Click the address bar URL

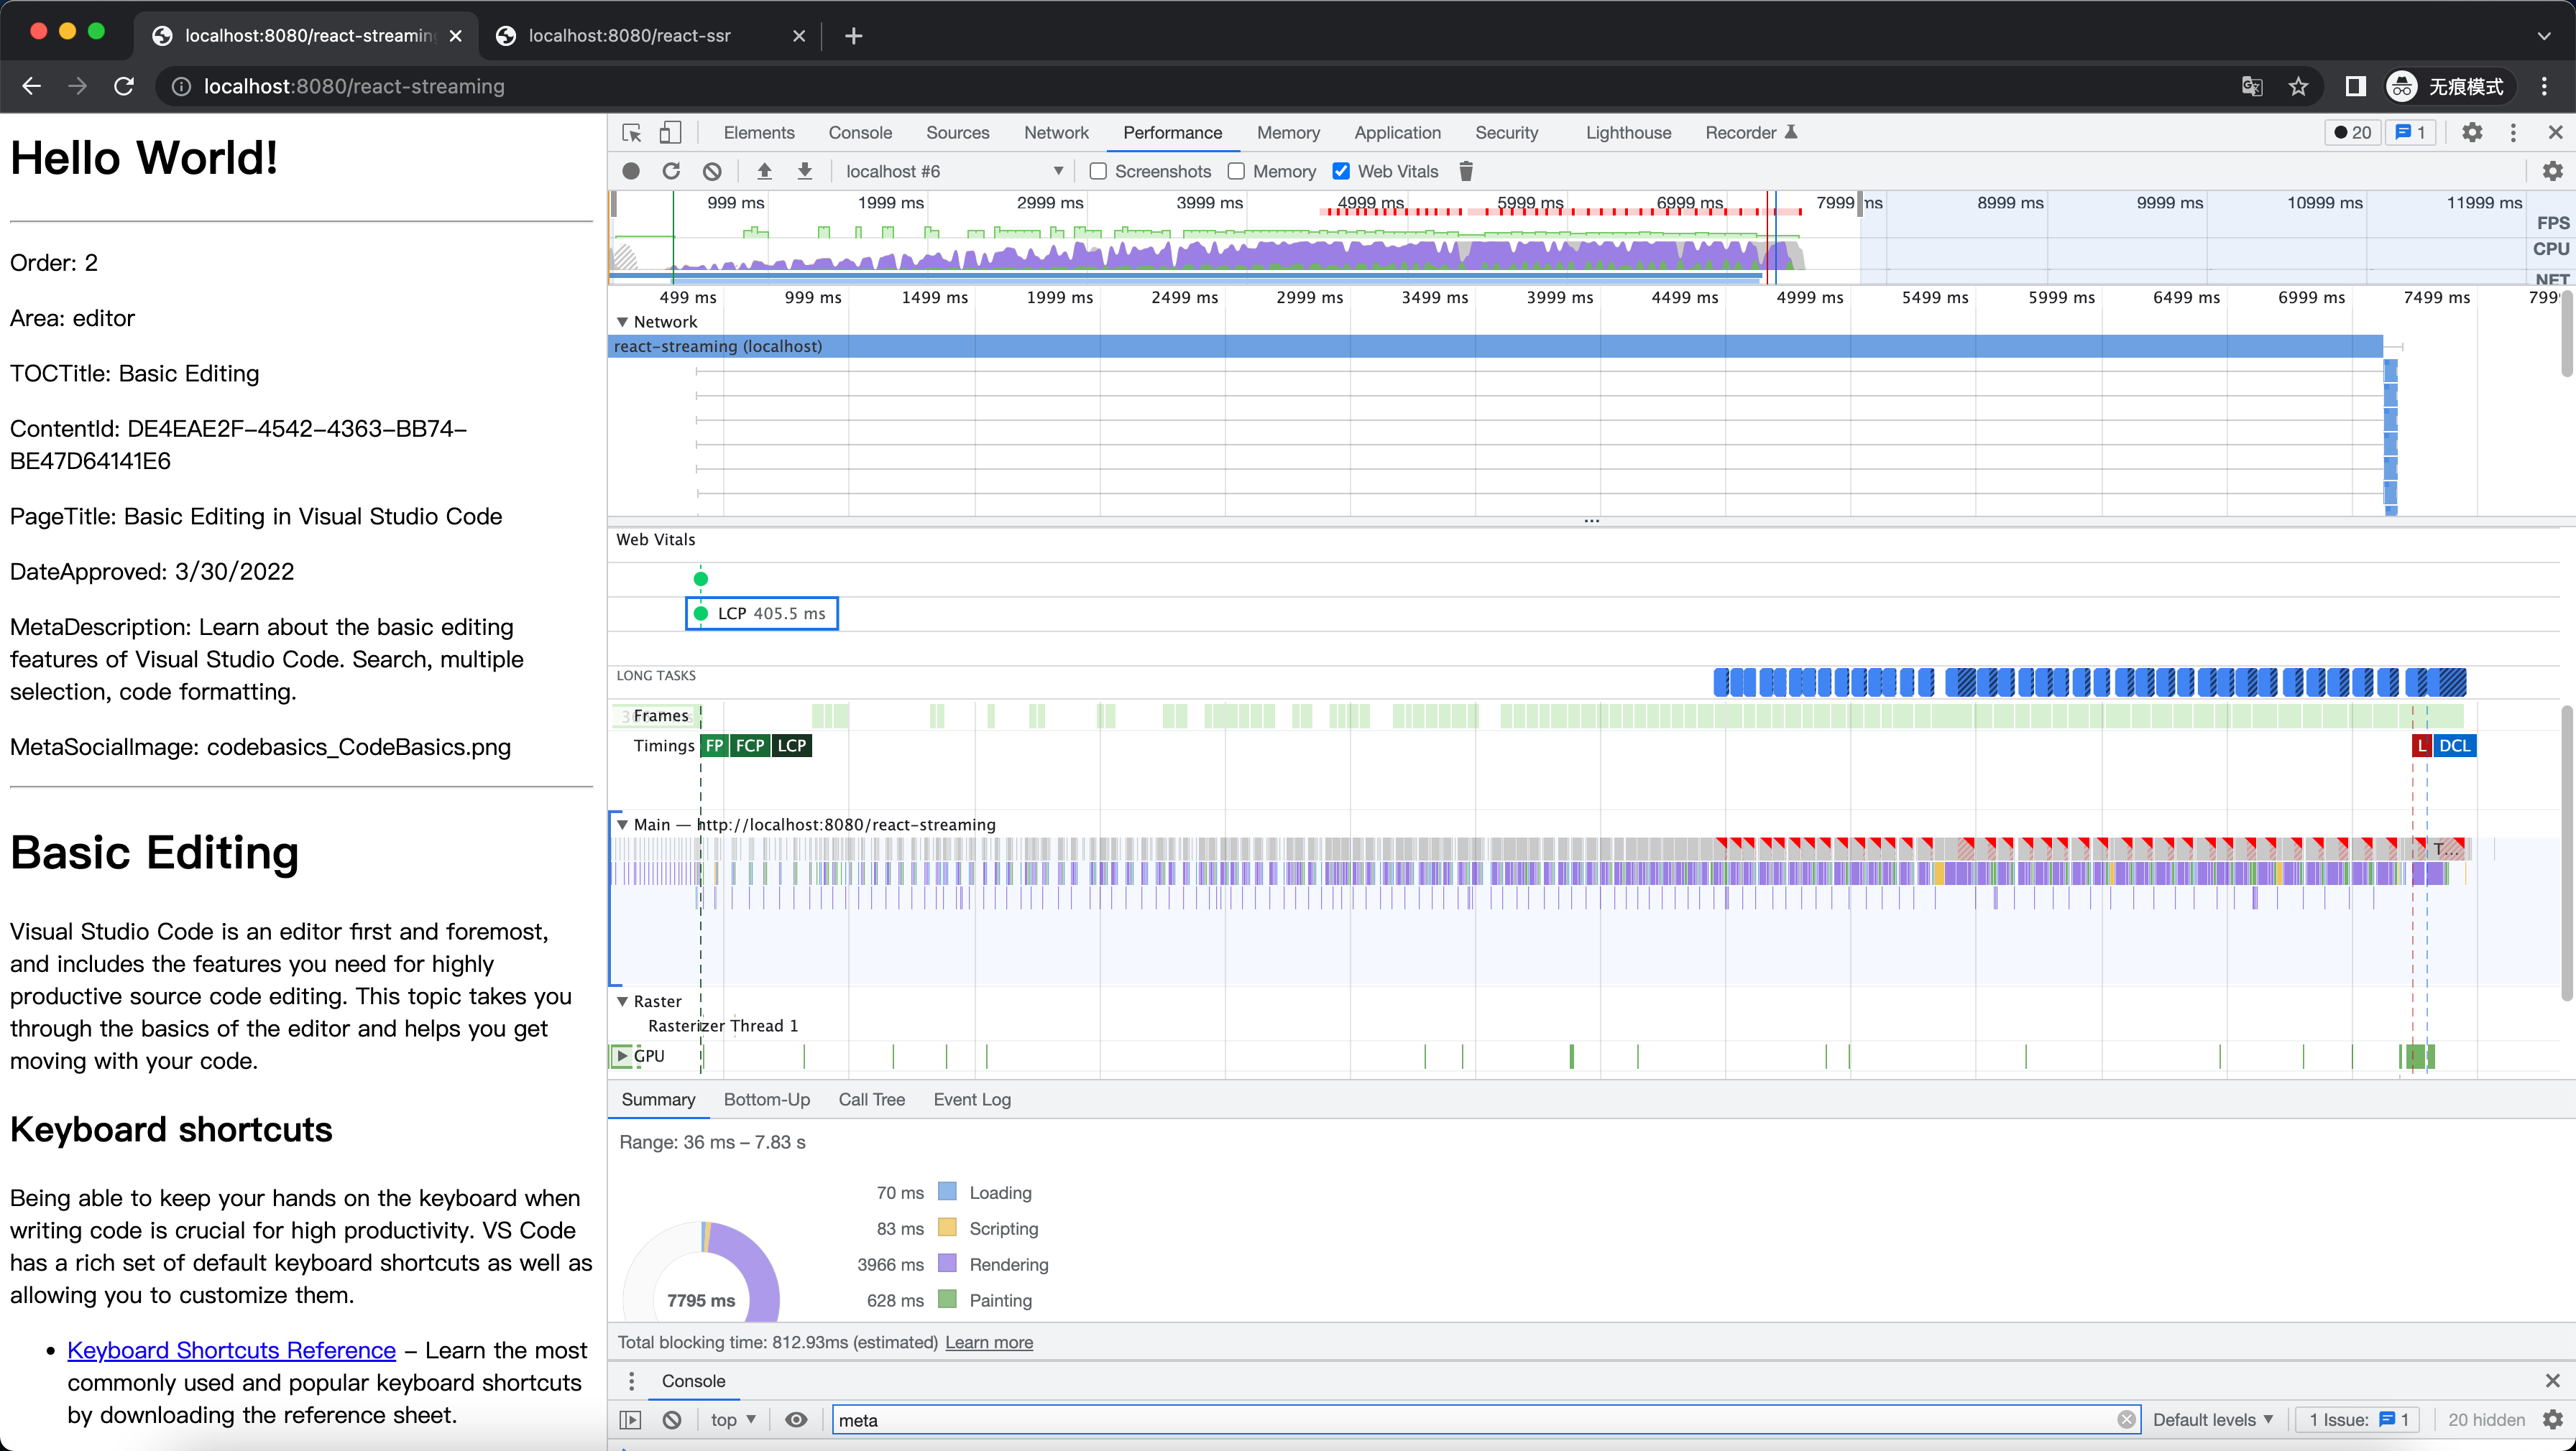click(x=354, y=86)
